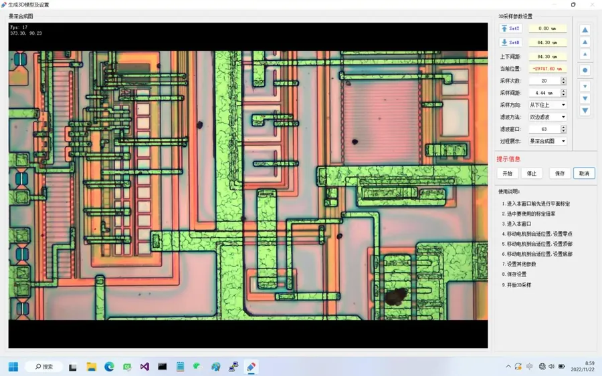Click the SetB value field showing 84.30 um
Screen dimensions: 602x376
[x=547, y=43]
